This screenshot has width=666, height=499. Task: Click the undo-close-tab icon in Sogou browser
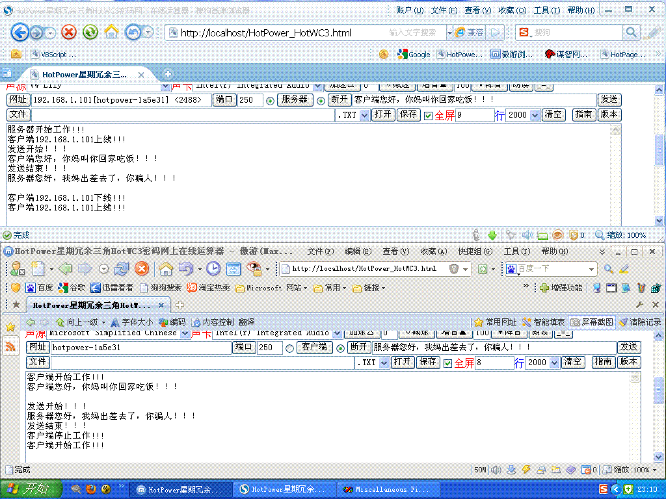click(x=133, y=32)
